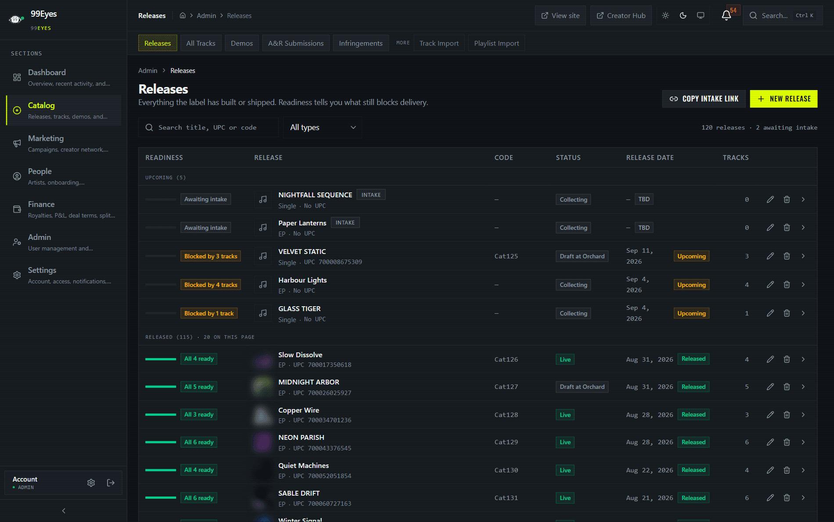Expand the NEON PARISH row chevron
This screenshot has height=522, width=834.
[x=803, y=442]
